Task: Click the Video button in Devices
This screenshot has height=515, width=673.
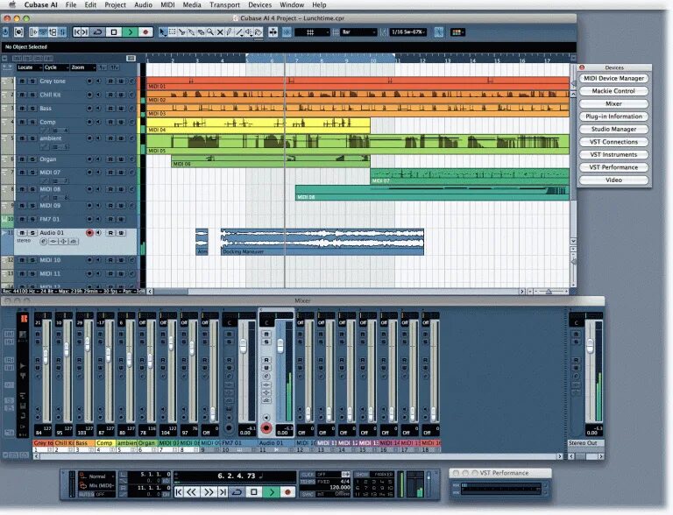Action: (613, 180)
